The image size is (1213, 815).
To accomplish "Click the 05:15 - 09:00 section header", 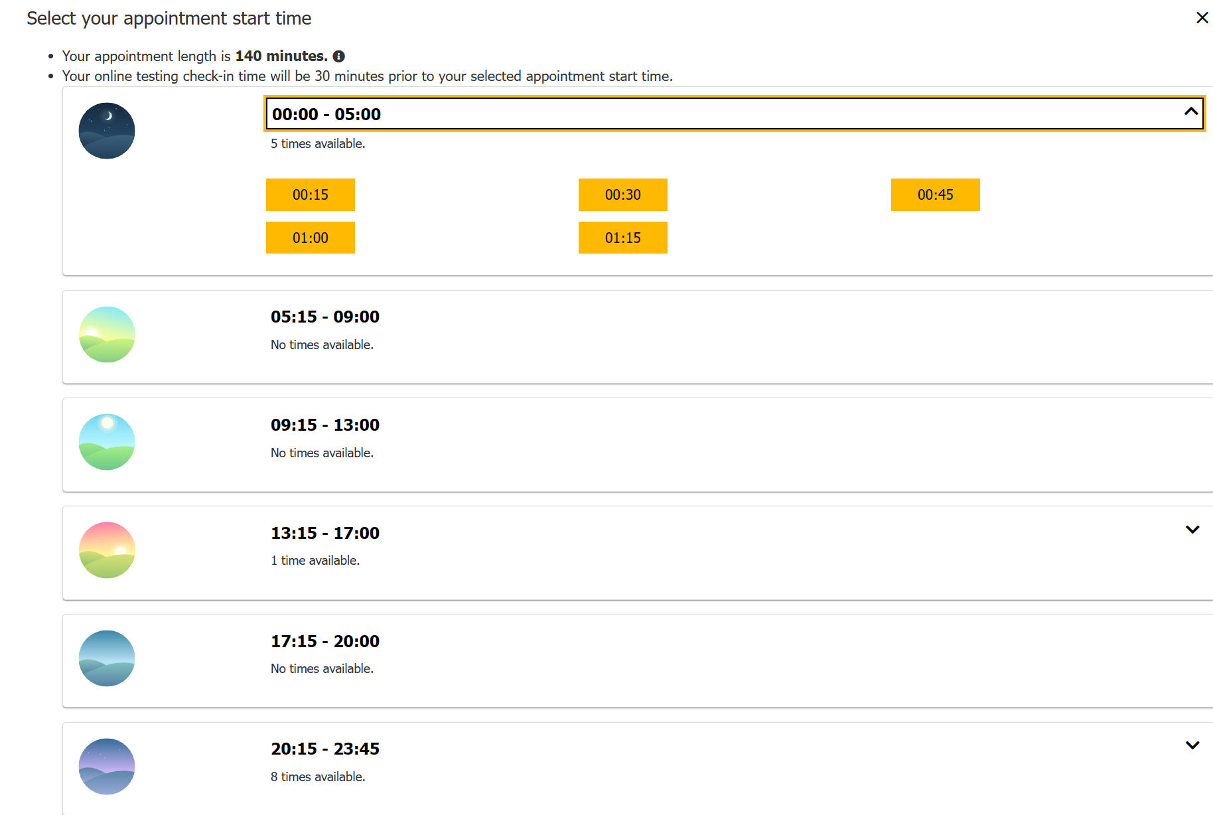I will 324,317.
